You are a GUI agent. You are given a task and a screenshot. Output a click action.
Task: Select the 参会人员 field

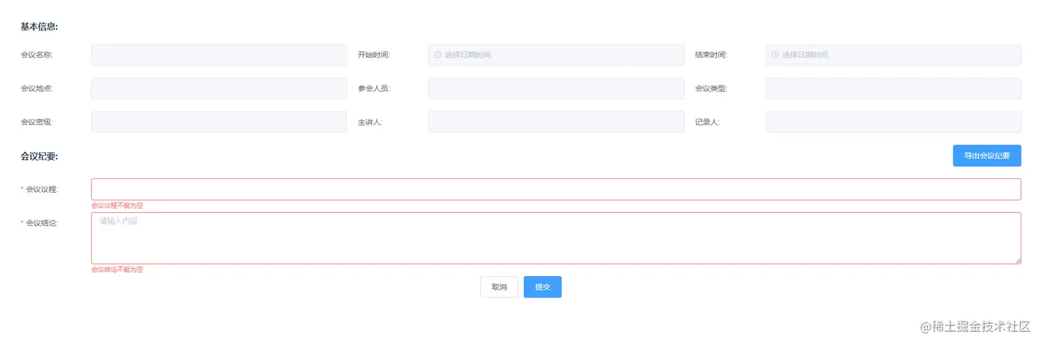[555, 88]
